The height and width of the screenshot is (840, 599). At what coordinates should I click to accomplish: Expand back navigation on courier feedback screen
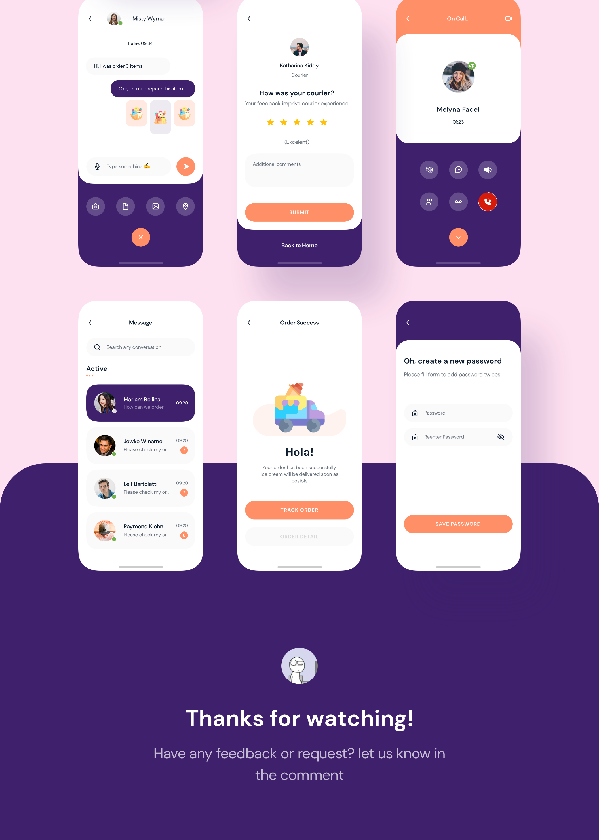click(x=249, y=18)
